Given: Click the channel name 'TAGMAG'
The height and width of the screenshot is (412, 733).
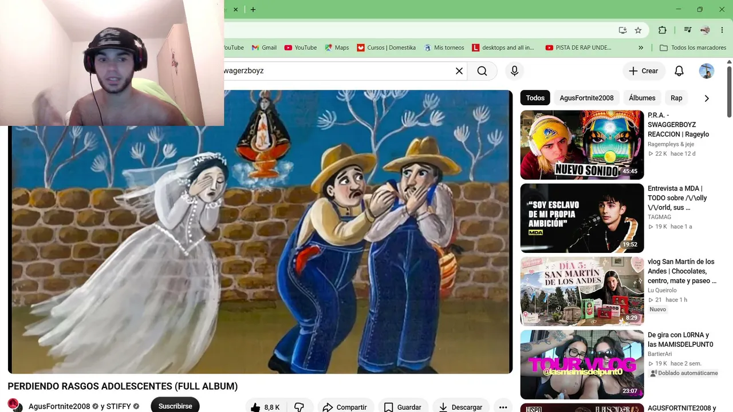Looking at the screenshot, I should pos(659,217).
